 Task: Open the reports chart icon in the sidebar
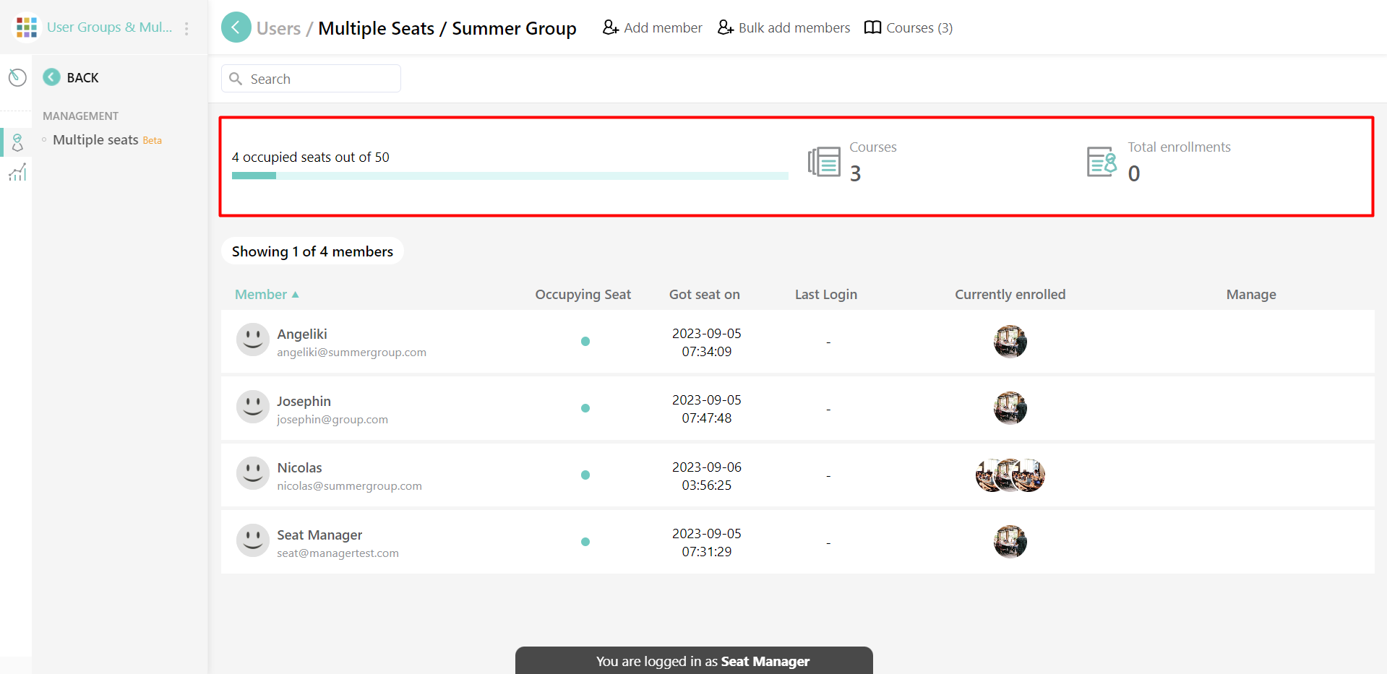tap(17, 173)
